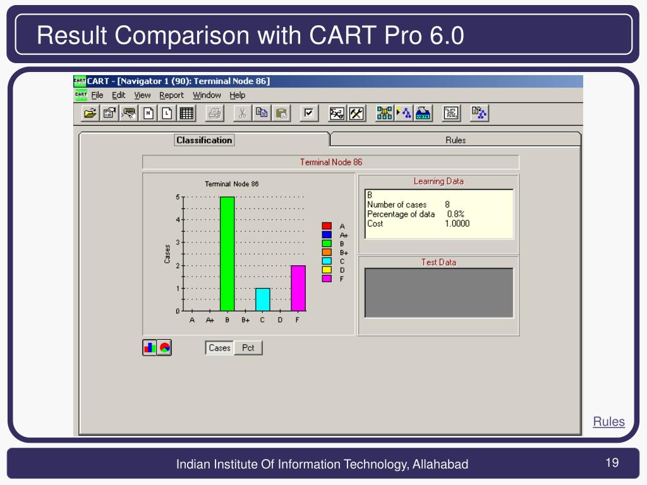Click the scissors Cut icon
647x485 pixels.
point(242,113)
